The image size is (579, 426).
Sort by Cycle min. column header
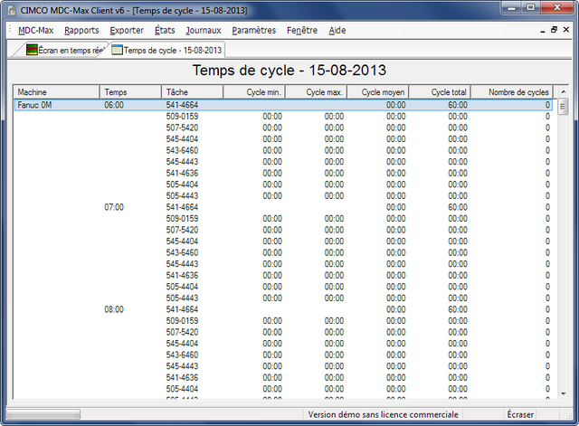[254, 92]
